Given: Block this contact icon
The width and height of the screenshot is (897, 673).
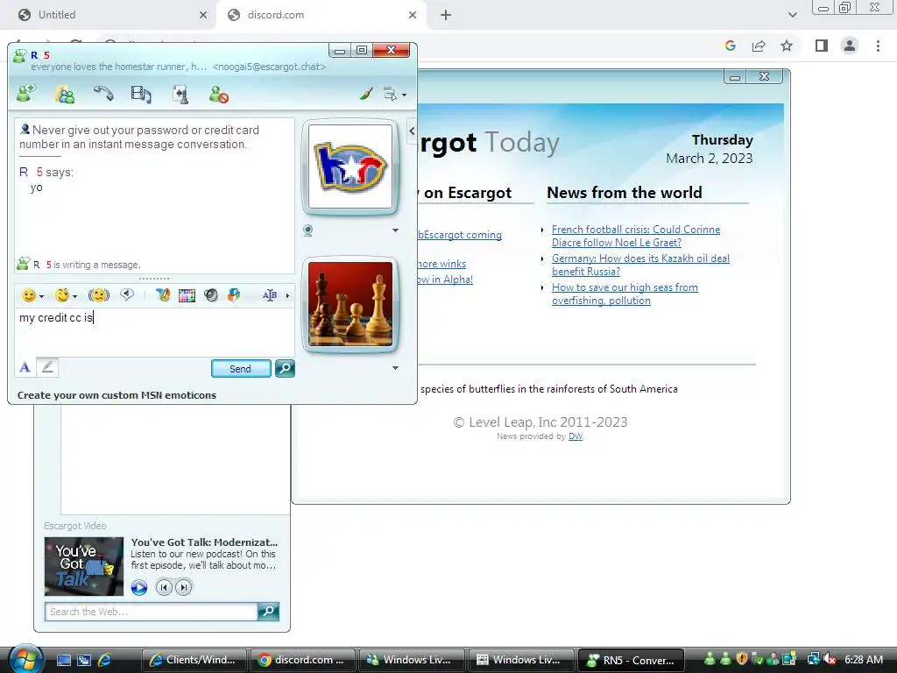Looking at the screenshot, I should click(x=218, y=95).
